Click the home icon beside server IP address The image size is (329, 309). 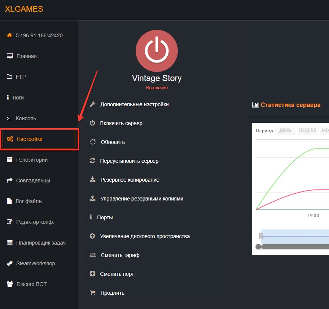point(9,35)
